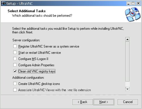This screenshot has height=109, width=142.
Task: Cancel the UltraVNC installation
Action: click(x=128, y=102)
